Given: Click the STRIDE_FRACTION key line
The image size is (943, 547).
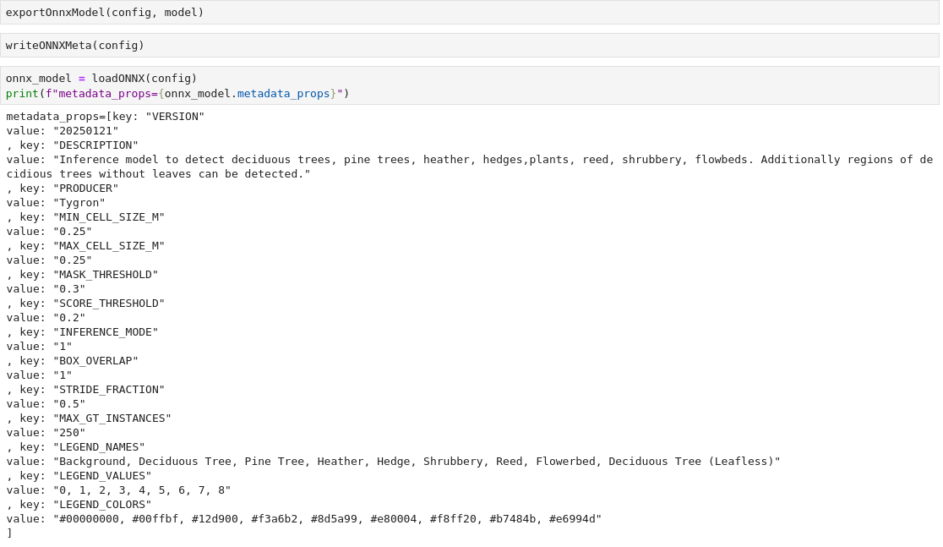Looking at the screenshot, I should coord(108,390).
